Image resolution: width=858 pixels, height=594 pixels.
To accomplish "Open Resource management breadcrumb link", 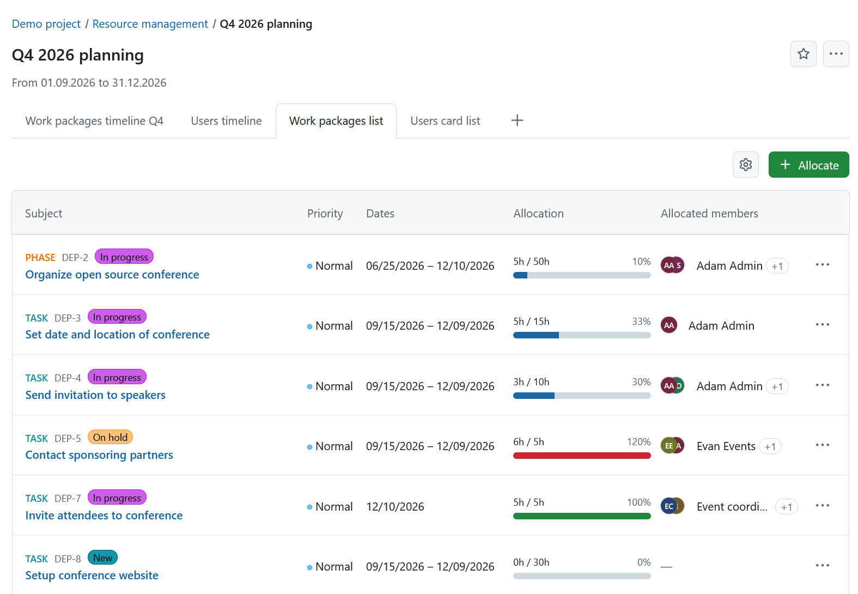I will [x=150, y=24].
